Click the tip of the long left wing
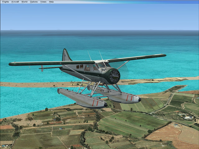The height and width of the screenshot is (149, 199). pyautogui.click(x=12, y=64)
